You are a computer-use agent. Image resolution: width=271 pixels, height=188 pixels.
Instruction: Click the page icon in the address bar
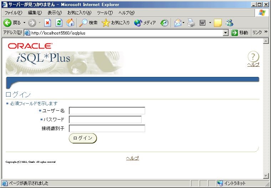27,33
